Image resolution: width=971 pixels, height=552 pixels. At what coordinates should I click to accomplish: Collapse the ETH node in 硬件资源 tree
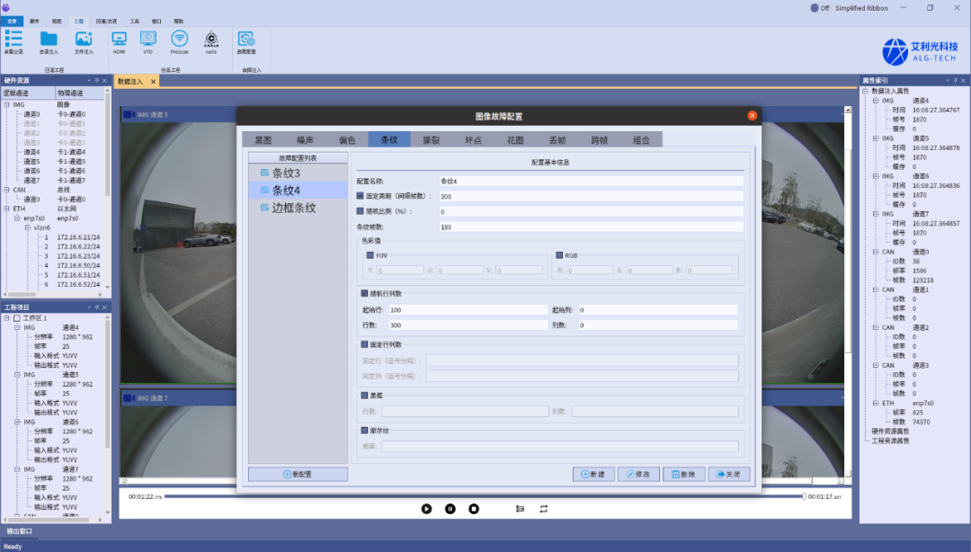pos(7,209)
